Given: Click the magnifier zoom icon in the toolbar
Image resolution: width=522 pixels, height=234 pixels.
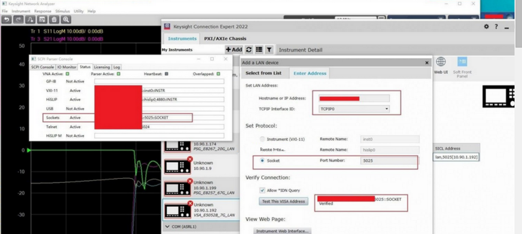Looking at the screenshot, I should [x=66, y=20].
